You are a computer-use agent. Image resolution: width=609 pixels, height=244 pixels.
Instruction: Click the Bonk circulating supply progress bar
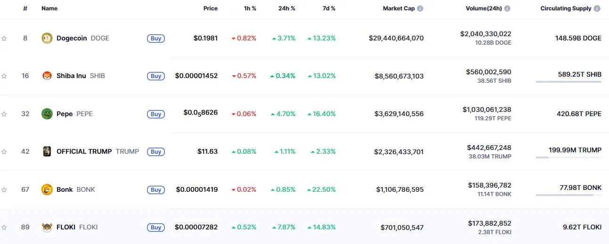point(568,195)
